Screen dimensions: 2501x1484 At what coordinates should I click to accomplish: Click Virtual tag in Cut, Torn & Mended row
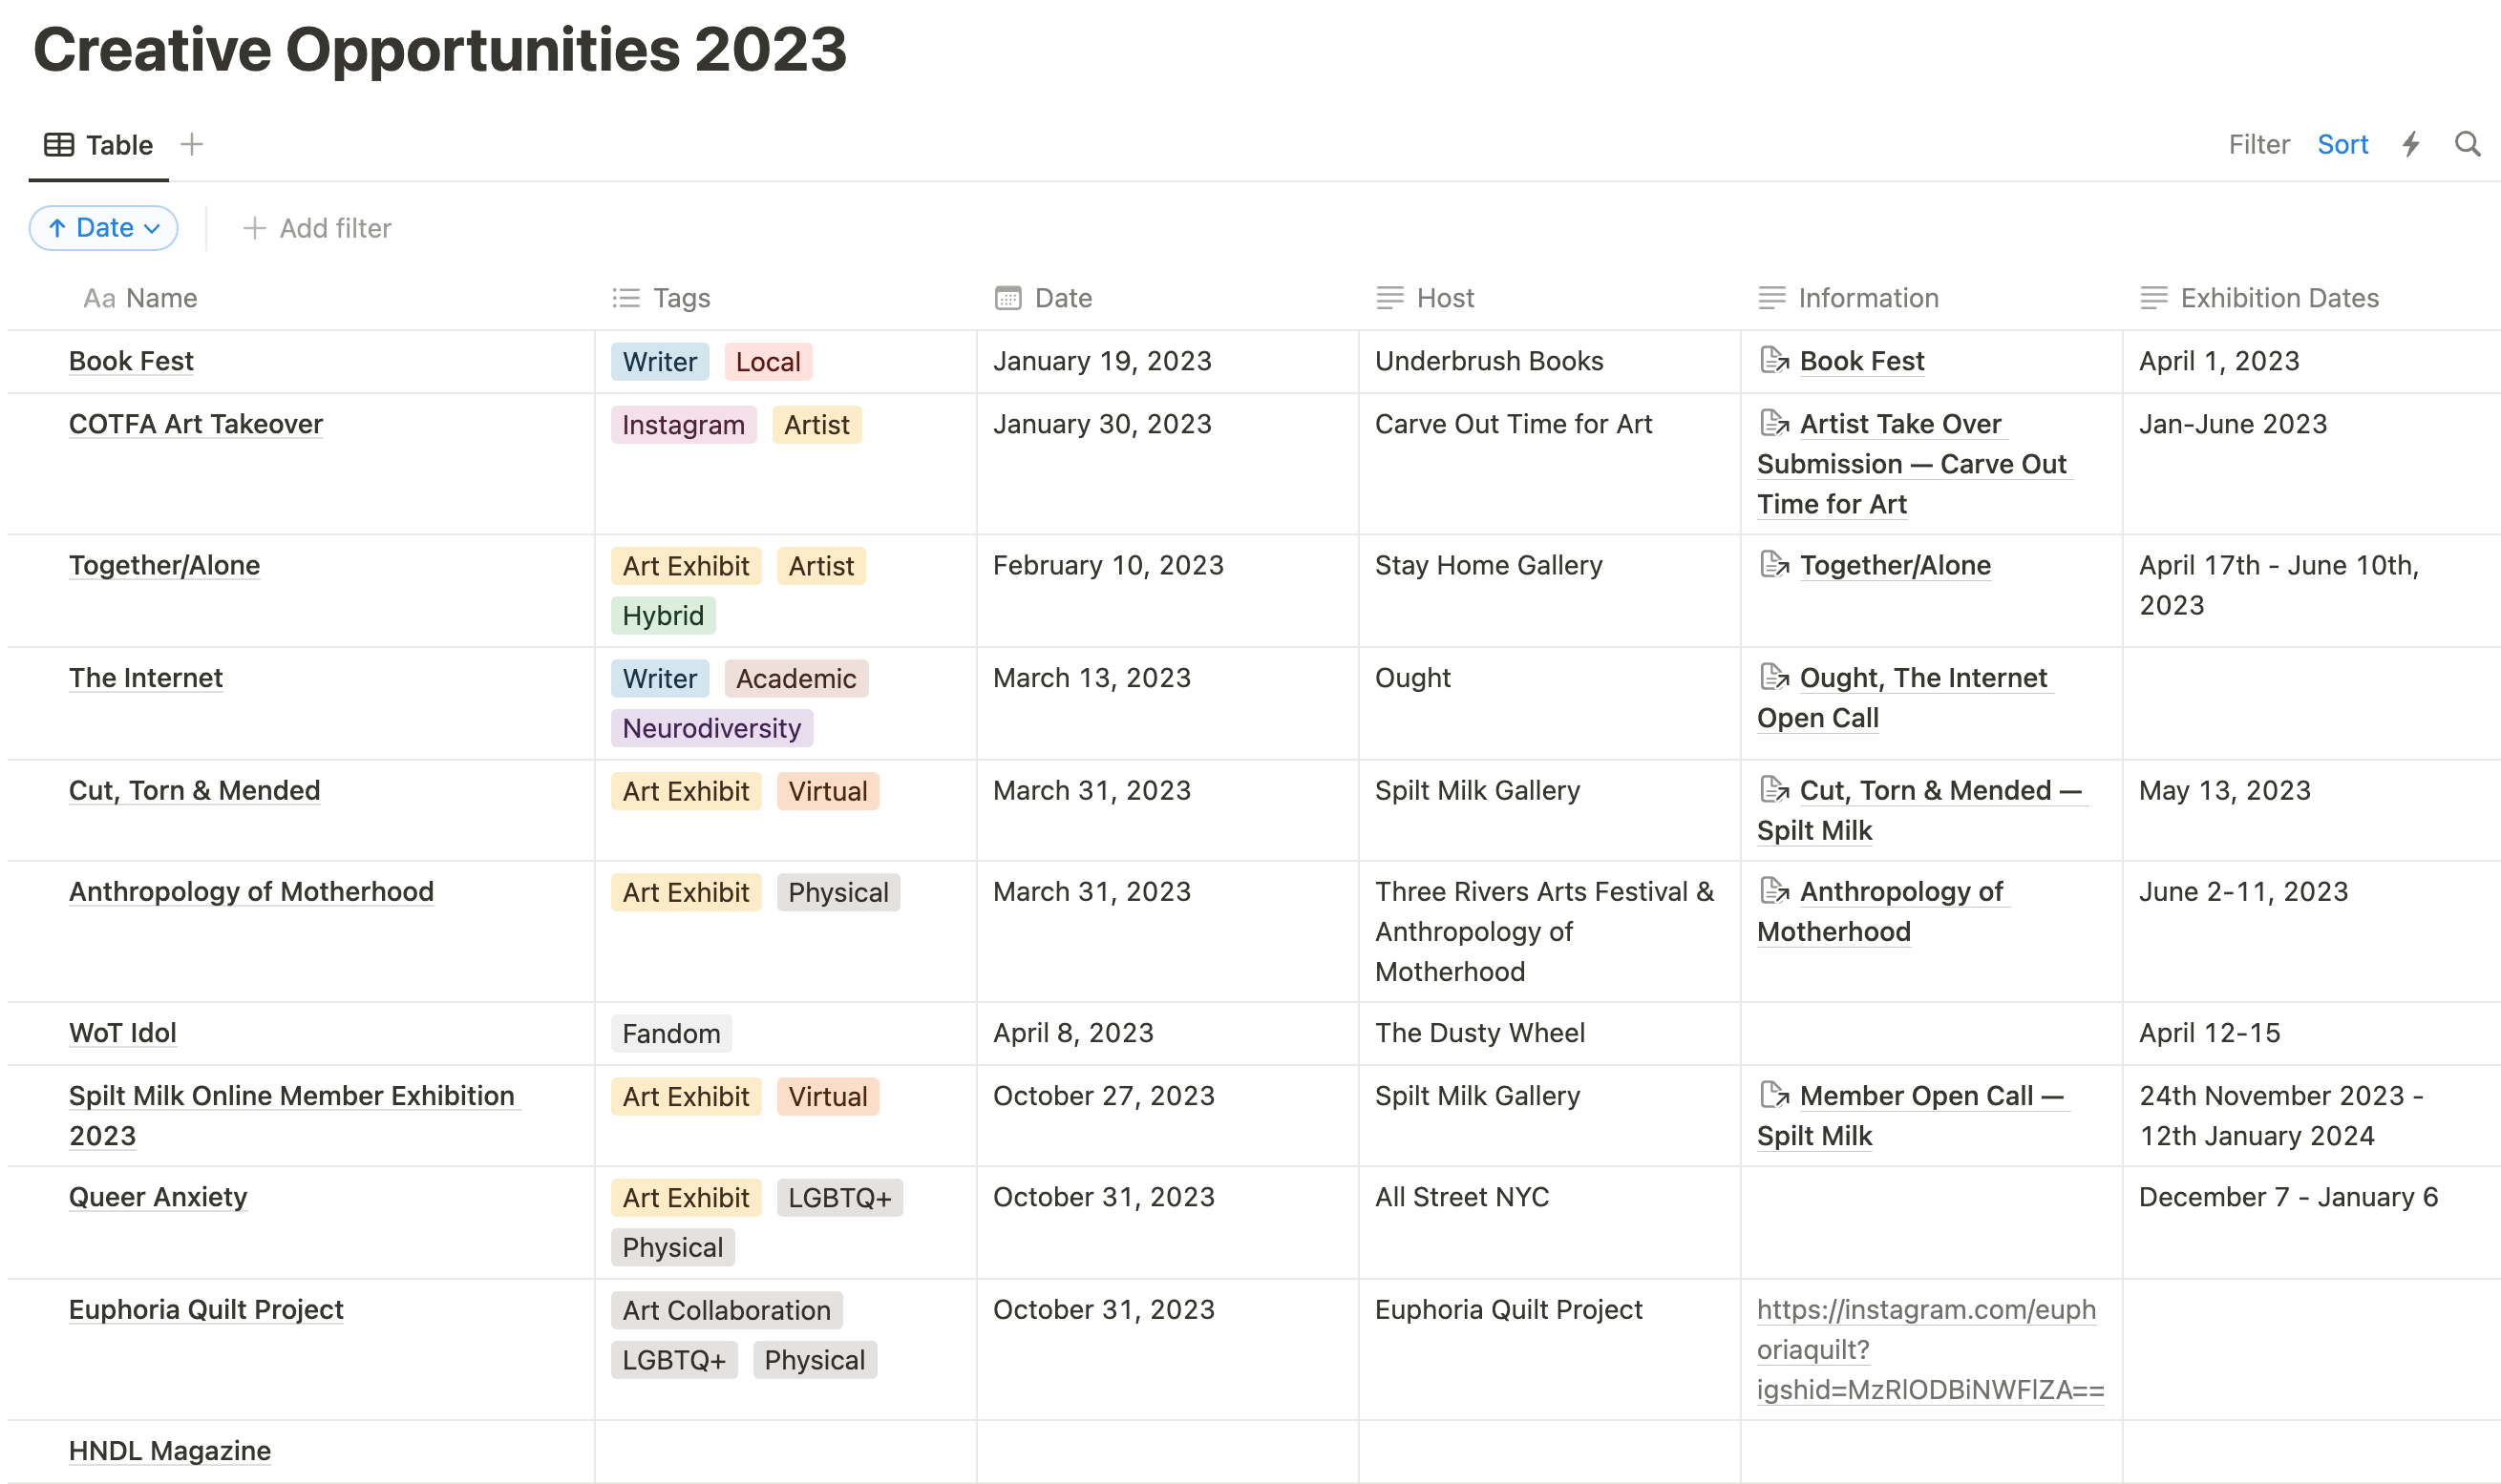[x=827, y=791]
